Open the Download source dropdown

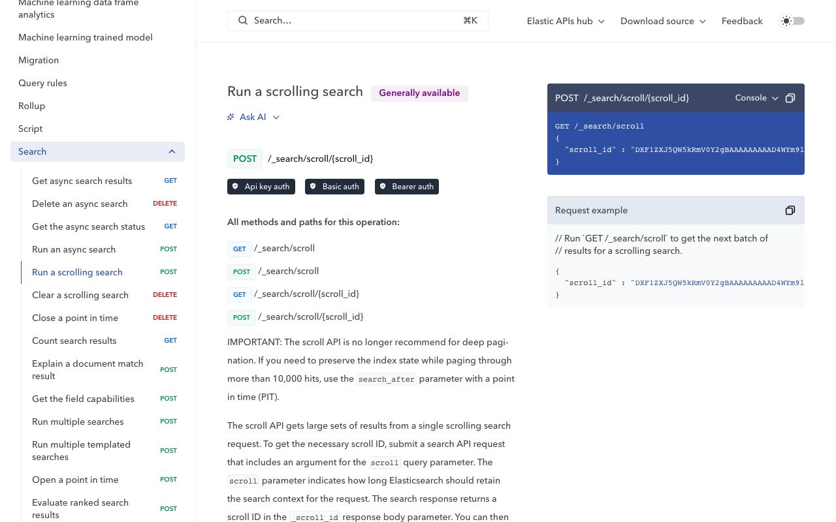[x=662, y=21]
